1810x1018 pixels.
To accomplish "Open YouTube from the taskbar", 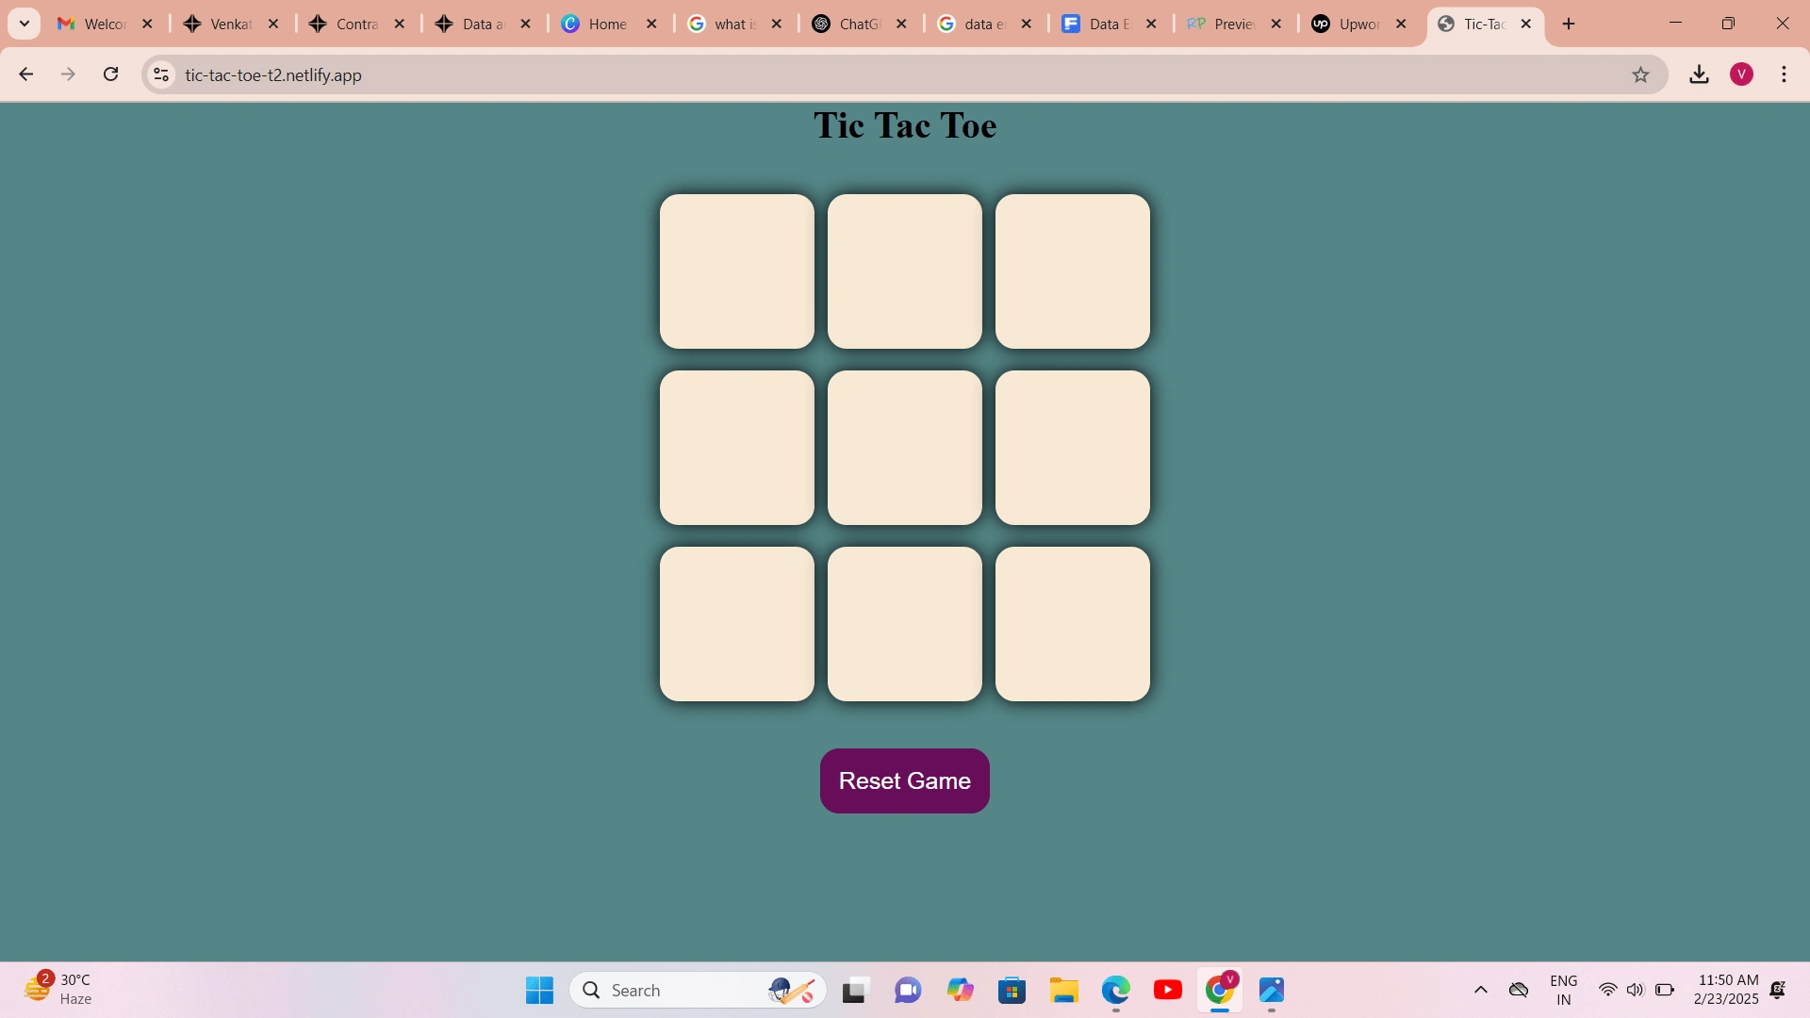I will (x=1167, y=990).
